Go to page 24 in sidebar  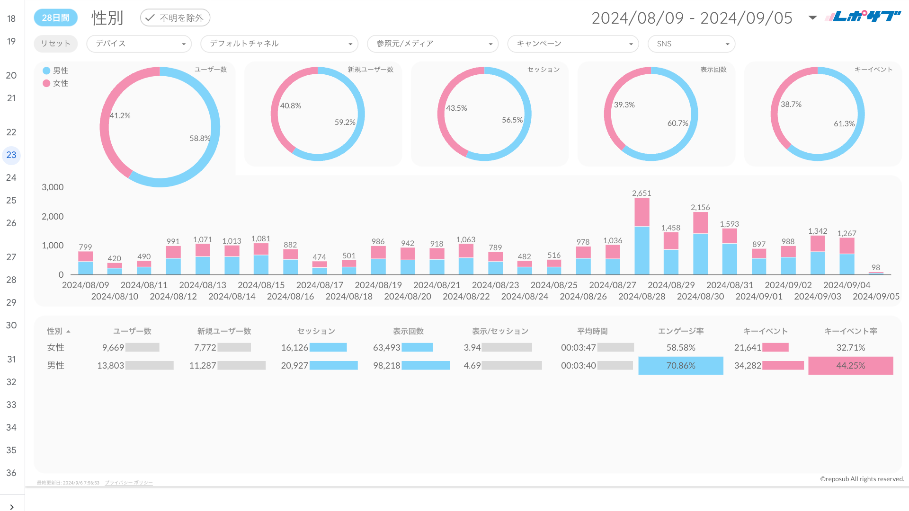(x=11, y=177)
